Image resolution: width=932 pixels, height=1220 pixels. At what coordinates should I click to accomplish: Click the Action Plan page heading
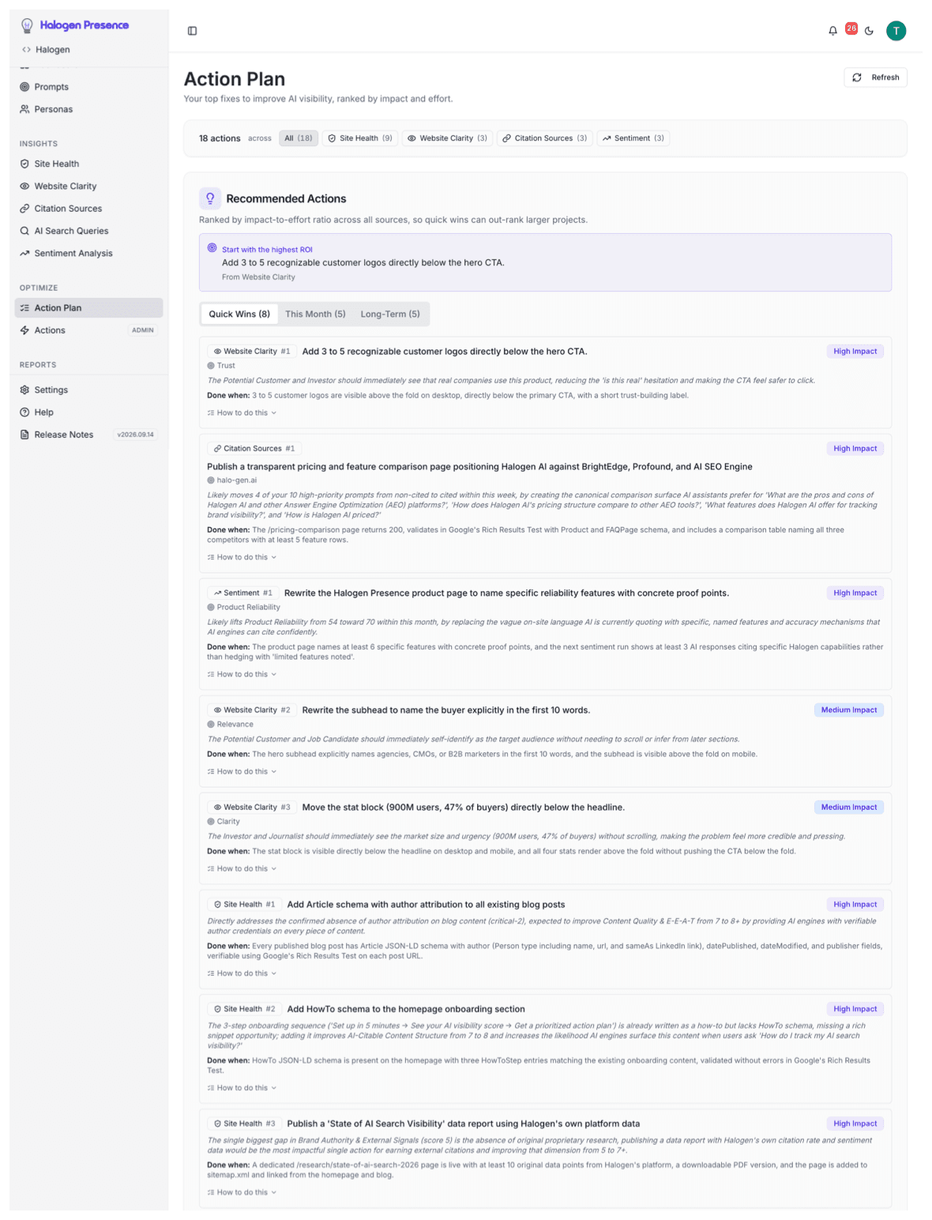tap(235, 79)
